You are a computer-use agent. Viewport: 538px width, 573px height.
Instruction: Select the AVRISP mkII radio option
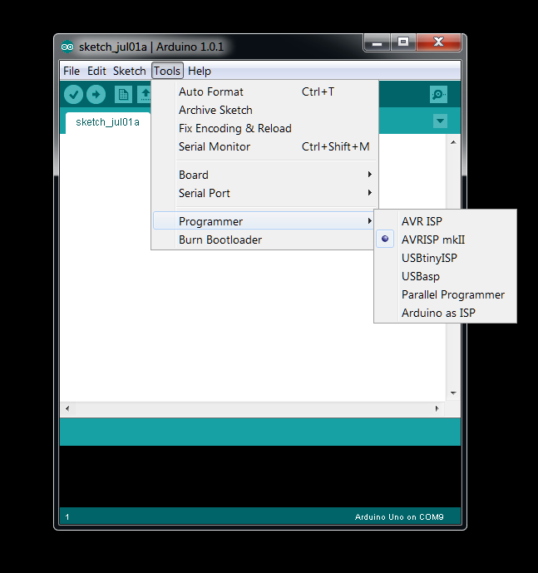[446, 240]
